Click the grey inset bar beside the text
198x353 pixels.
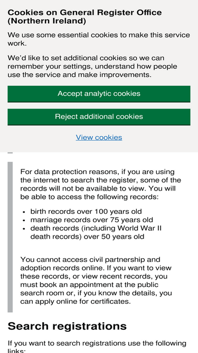tap(10, 237)
